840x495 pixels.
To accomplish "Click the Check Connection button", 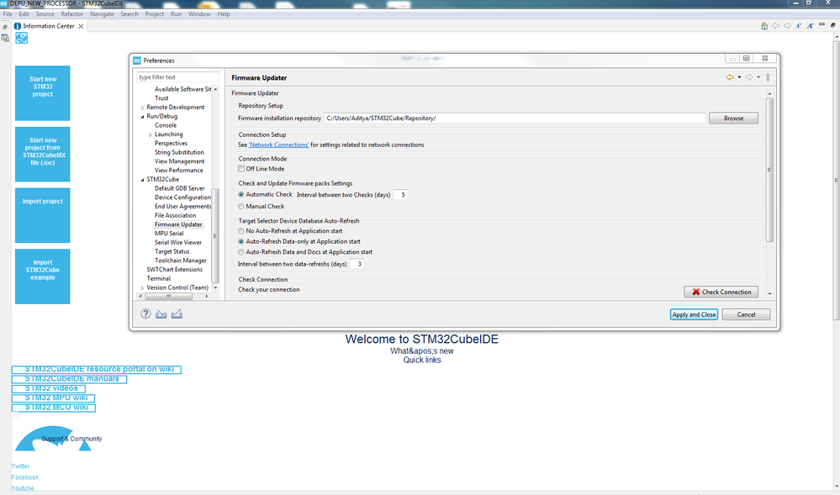I will (x=721, y=292).
